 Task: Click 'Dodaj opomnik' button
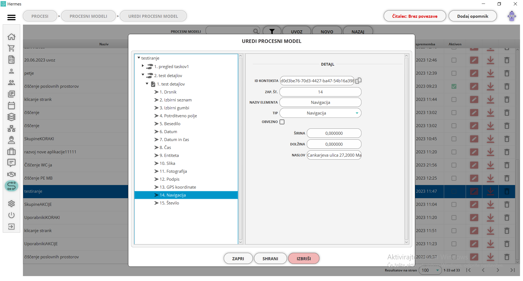pyautogui.click(x=473, y=16)
